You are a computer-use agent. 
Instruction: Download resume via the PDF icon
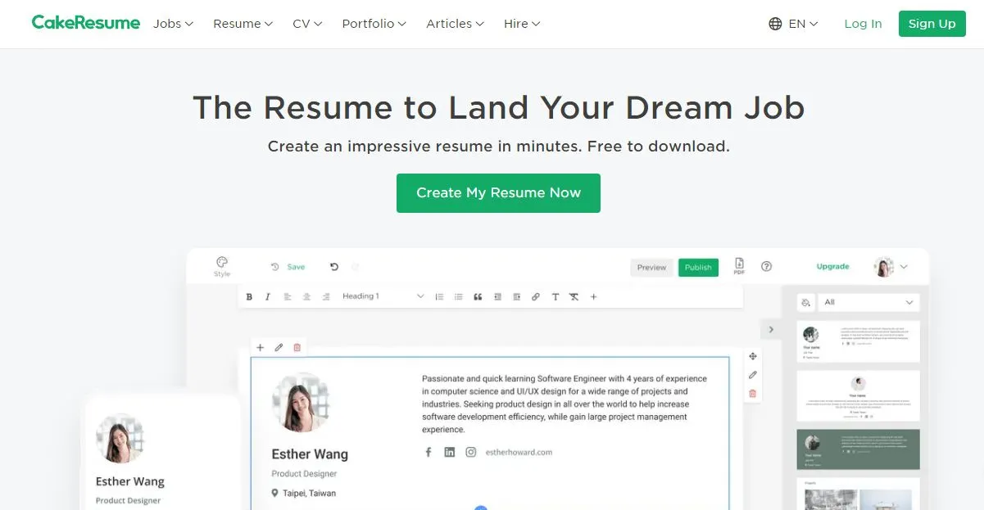(x=739, y=266)
